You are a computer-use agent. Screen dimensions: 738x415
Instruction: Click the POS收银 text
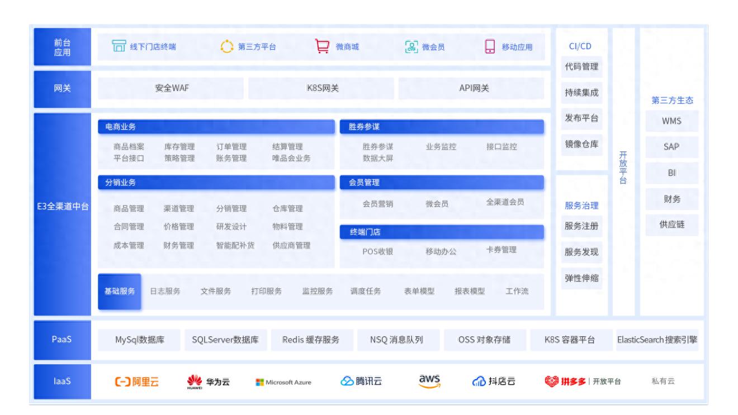pos(378,251)
